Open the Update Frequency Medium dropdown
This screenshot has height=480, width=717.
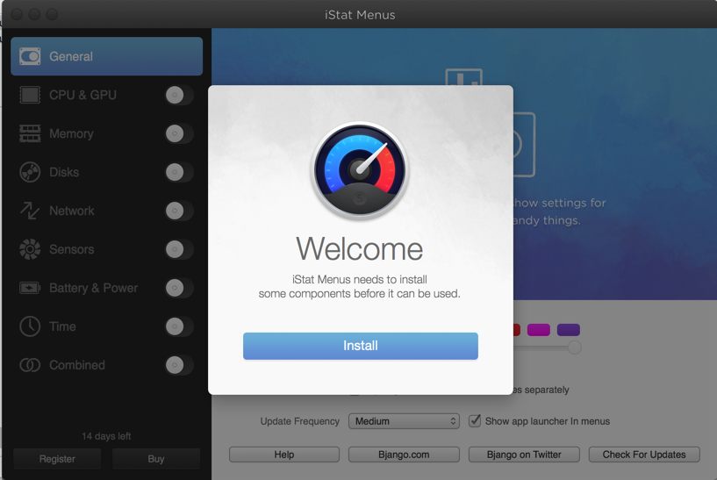(404, 421)
